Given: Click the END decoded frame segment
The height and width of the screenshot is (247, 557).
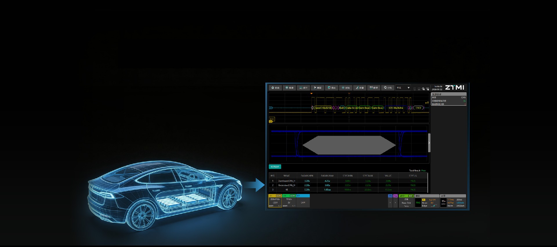Looking at the screenshot, I should click(x=418, y=108).
